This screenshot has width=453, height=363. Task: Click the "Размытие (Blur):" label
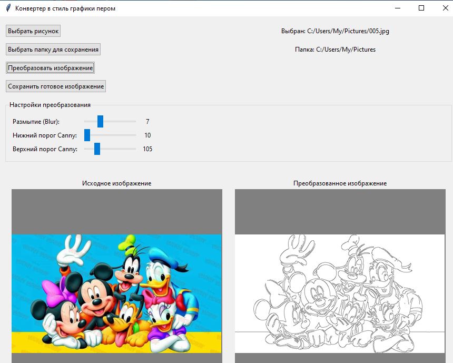pos(36,122)
